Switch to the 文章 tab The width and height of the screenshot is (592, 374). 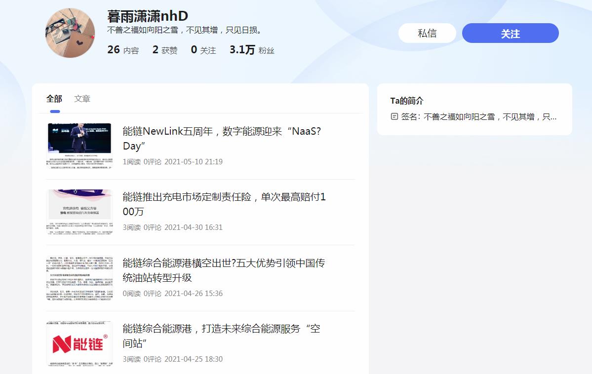coord(82,99)
